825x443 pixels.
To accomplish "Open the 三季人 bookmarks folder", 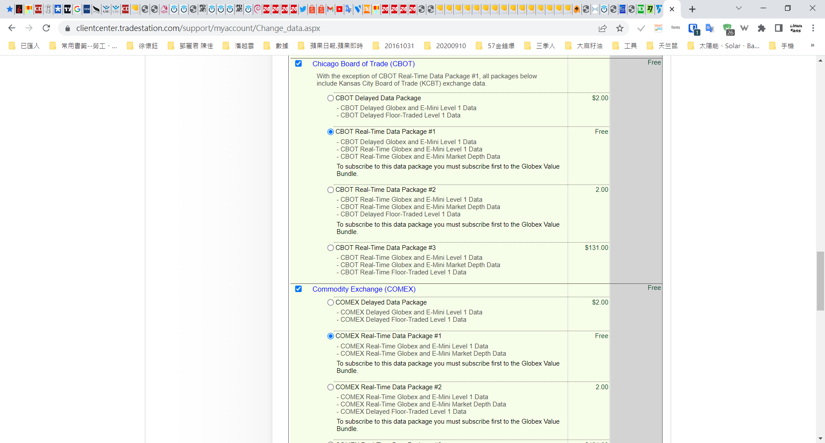I will (x=540, y=46).
